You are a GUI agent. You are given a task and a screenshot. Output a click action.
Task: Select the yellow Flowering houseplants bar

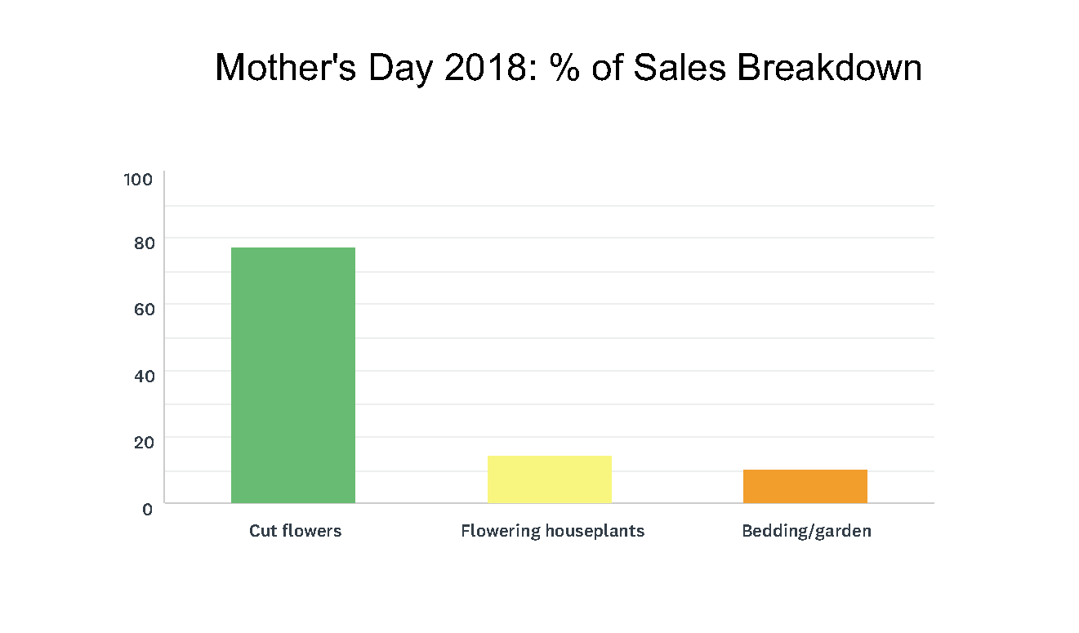click(x=550, y=479)
